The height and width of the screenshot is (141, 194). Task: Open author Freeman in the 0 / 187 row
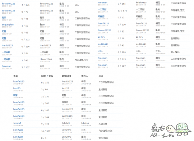click(102, 65)
